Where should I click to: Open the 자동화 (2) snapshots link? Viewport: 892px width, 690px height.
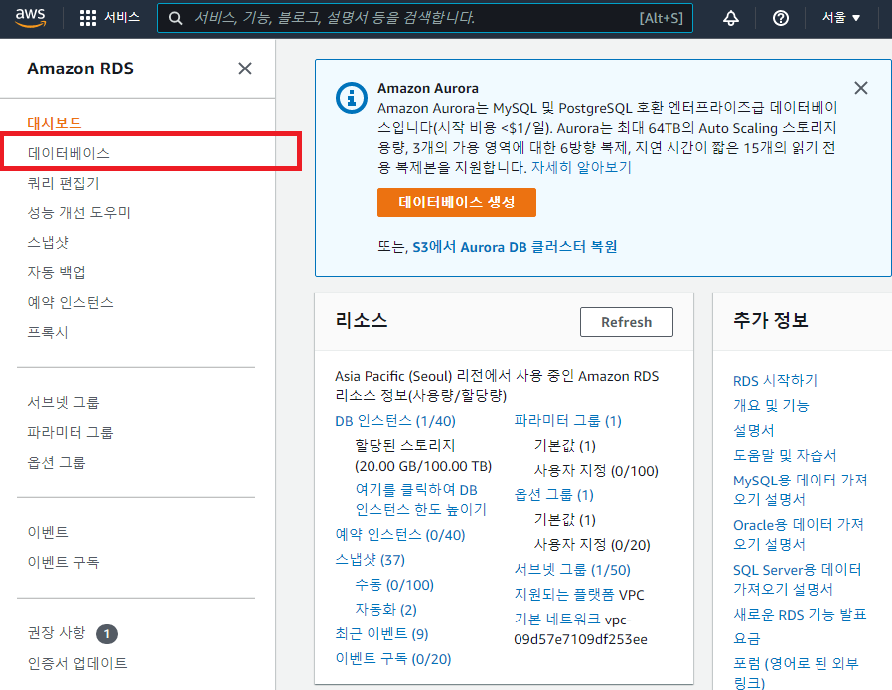pos(385,610)
